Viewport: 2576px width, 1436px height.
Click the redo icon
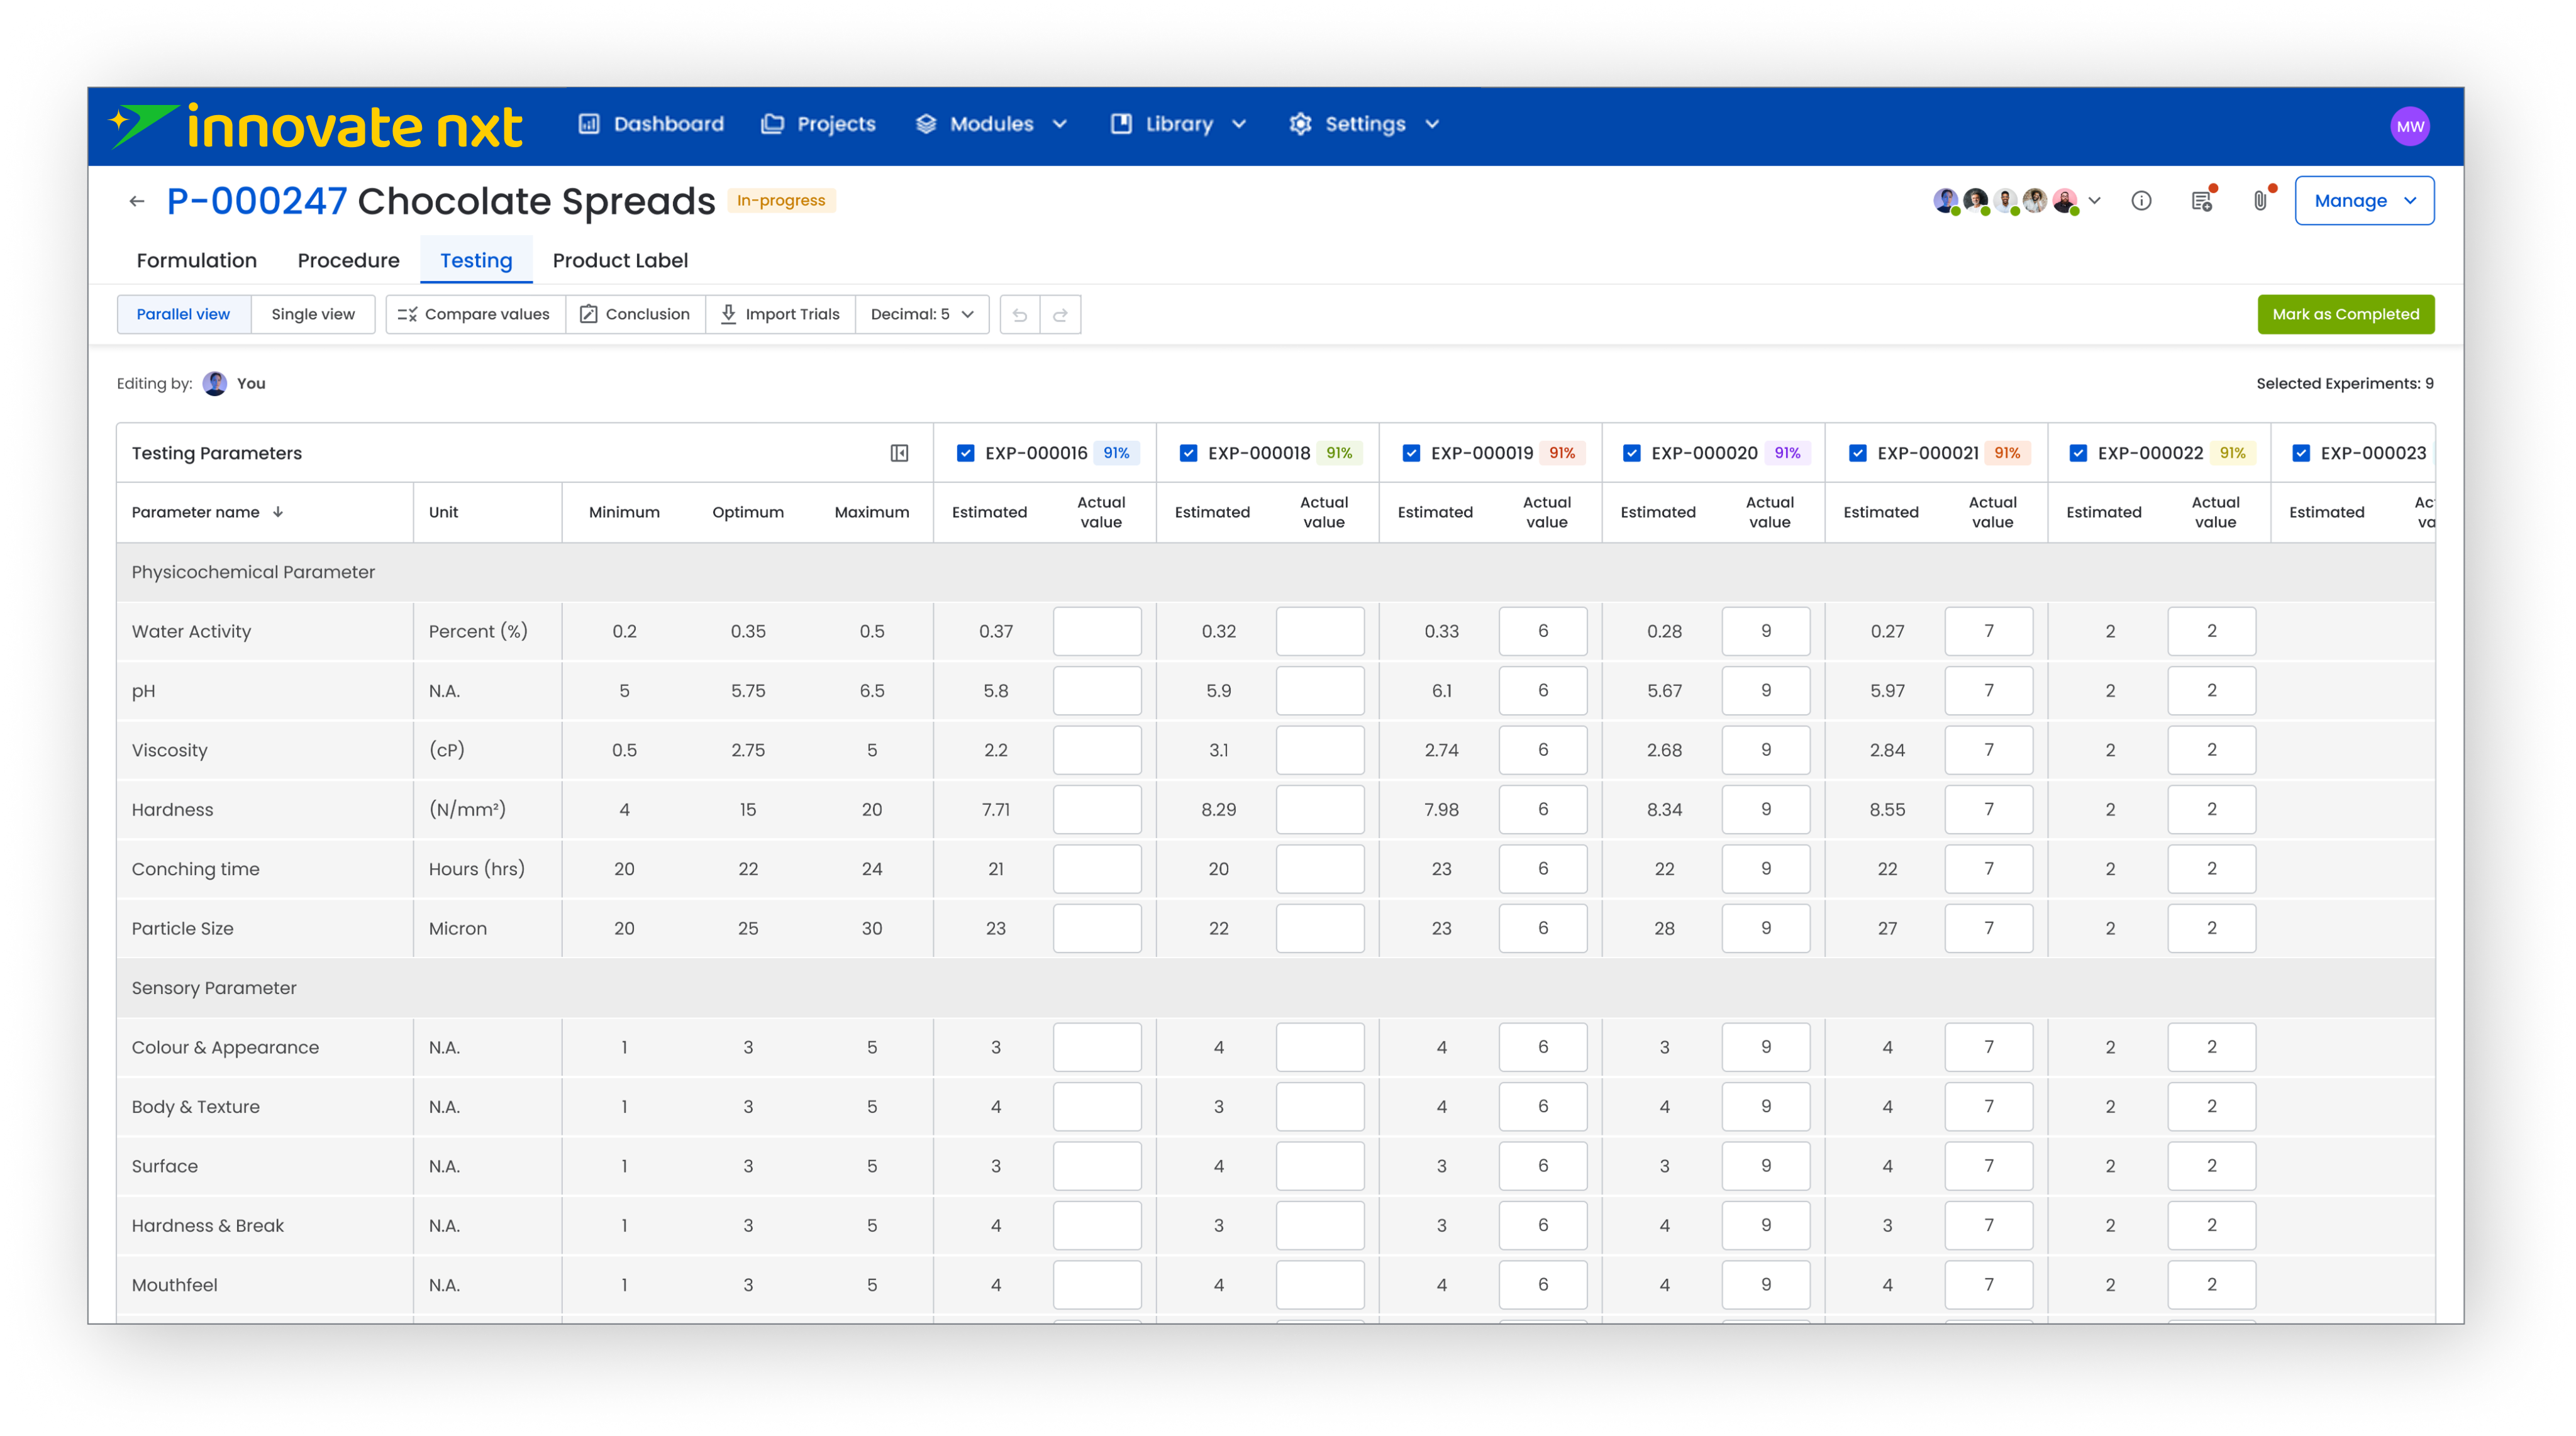(1059, 314)
